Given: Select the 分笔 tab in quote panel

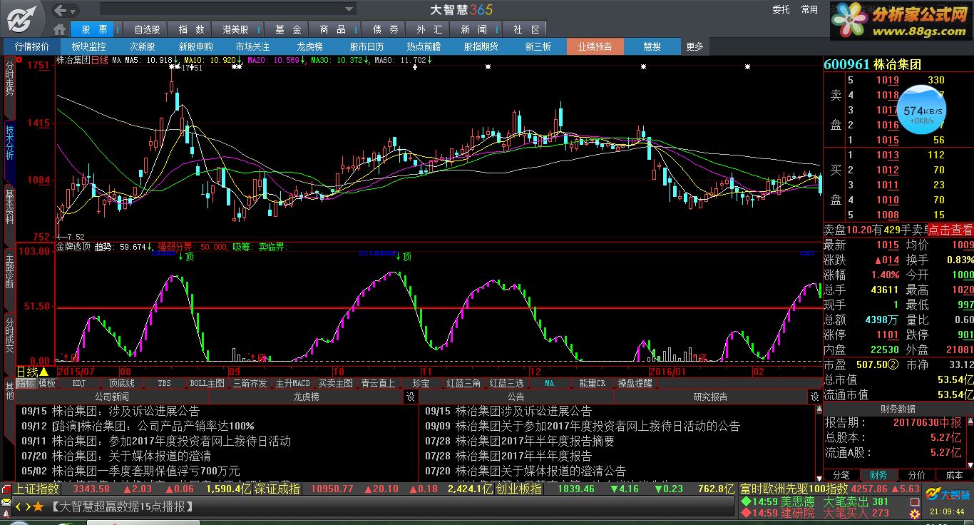Looking at the screenshot, I should coord(841,475).
